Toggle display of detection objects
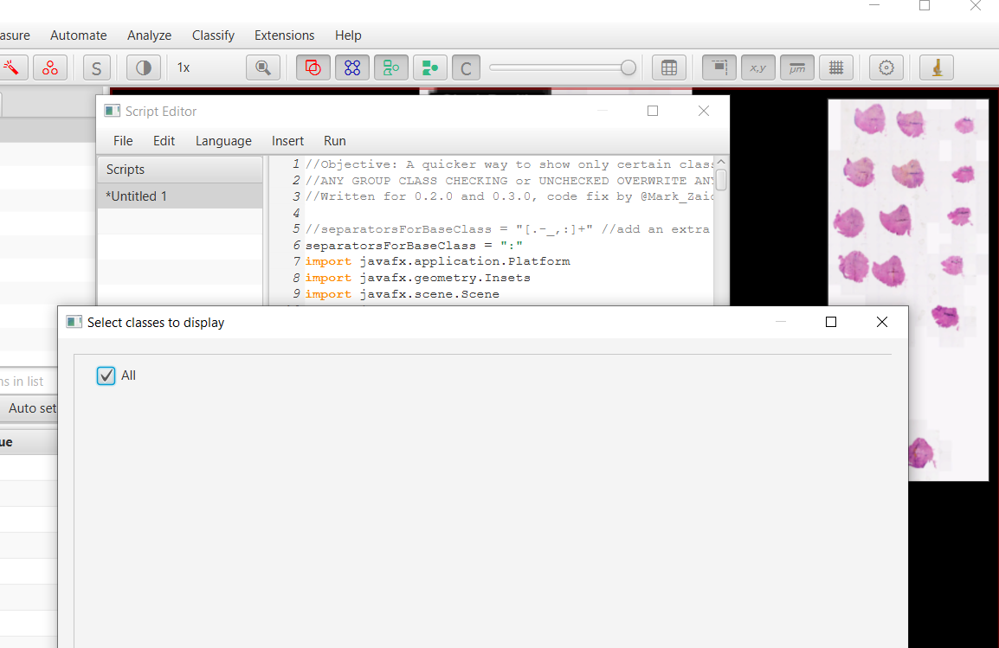The image size is (999, 648). pos(390,67)
